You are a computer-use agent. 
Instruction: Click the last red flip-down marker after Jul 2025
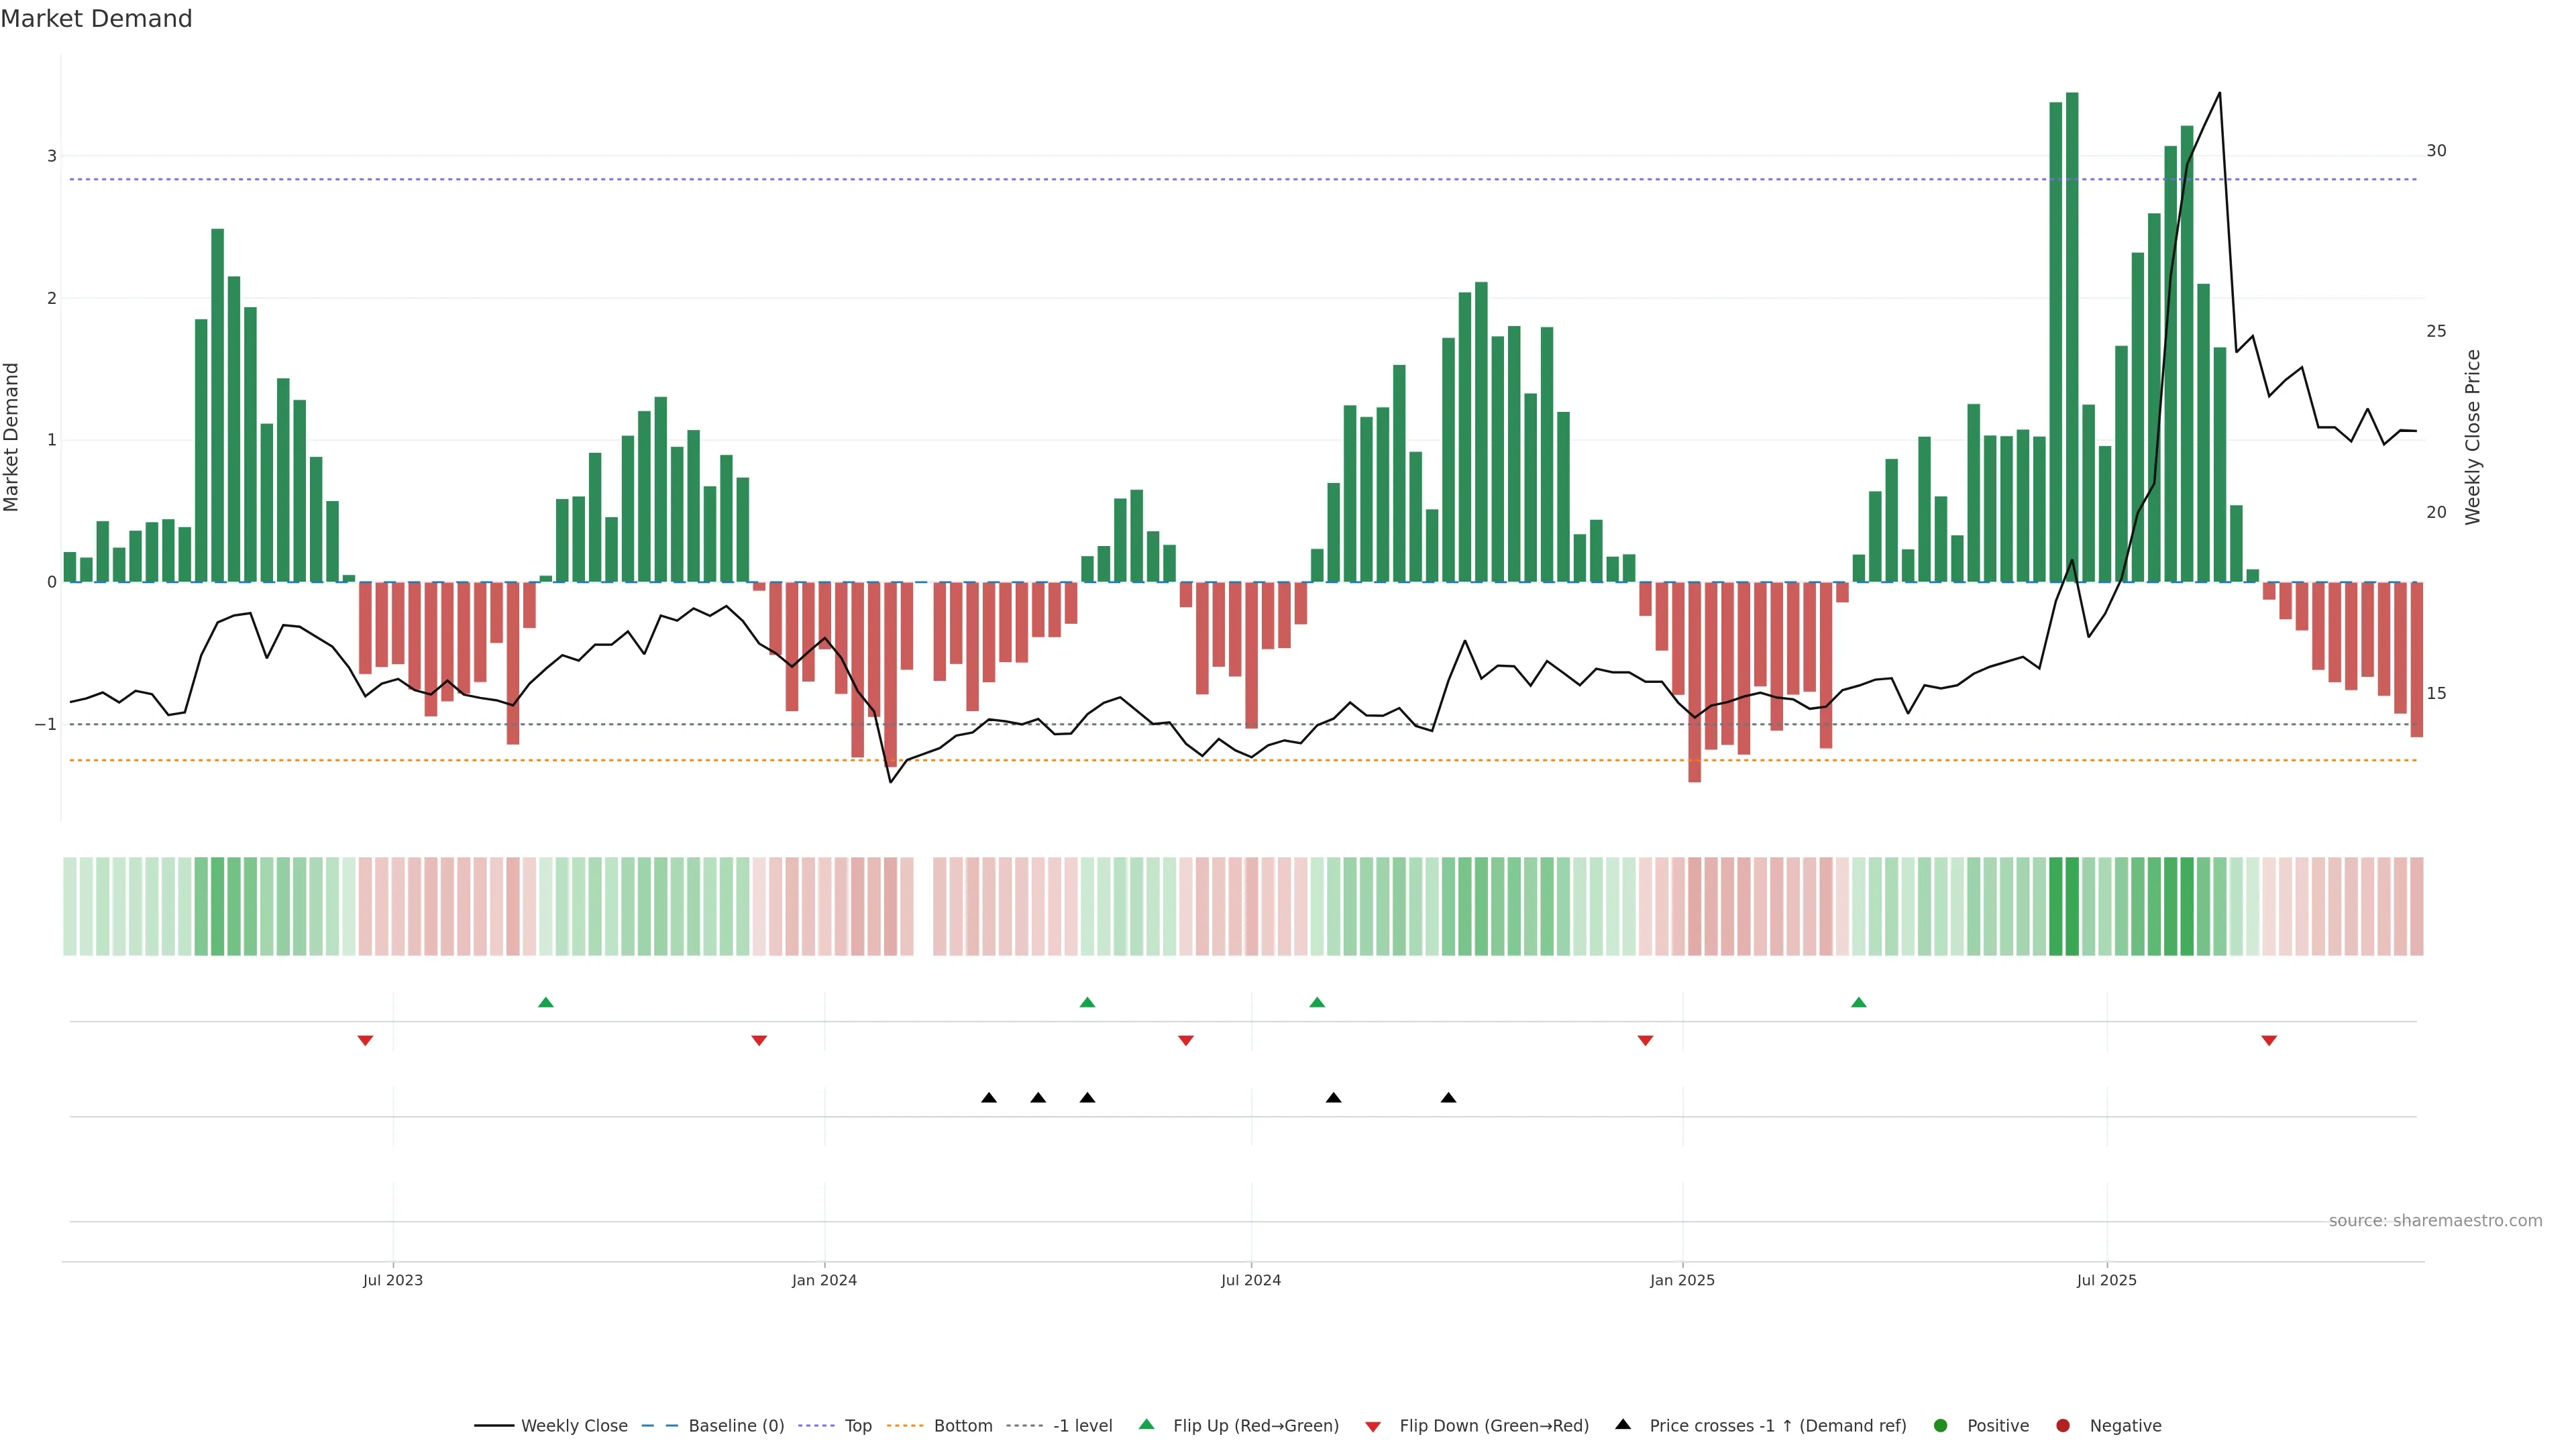(2269, 1041)
